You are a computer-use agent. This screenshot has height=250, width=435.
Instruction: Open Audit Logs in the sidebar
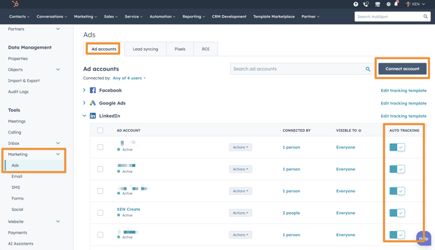(18, 91)
